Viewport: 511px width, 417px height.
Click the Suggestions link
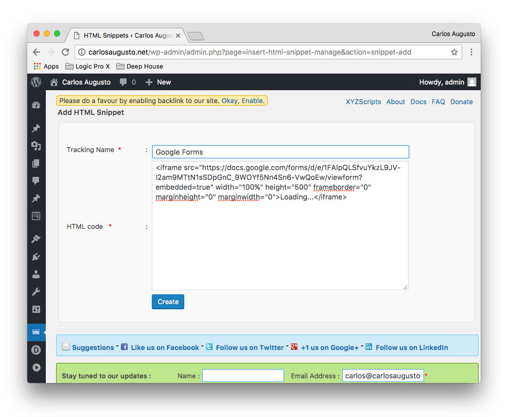click(93, 347)
